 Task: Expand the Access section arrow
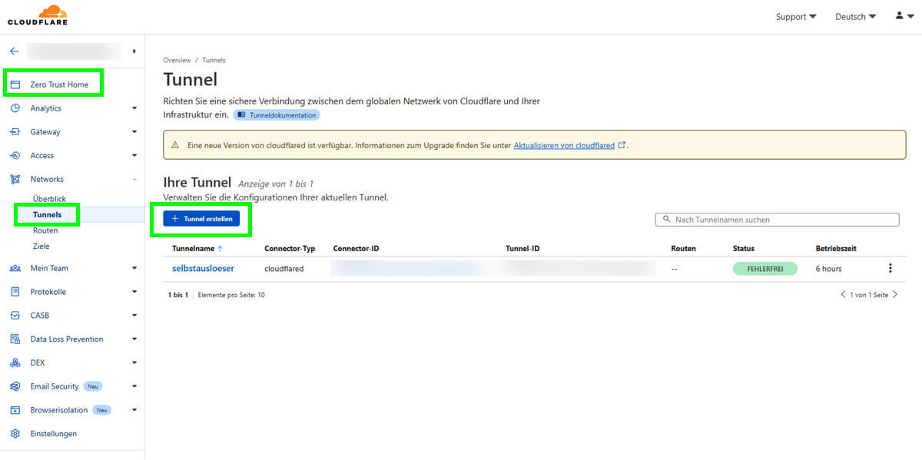coord(134,156)
